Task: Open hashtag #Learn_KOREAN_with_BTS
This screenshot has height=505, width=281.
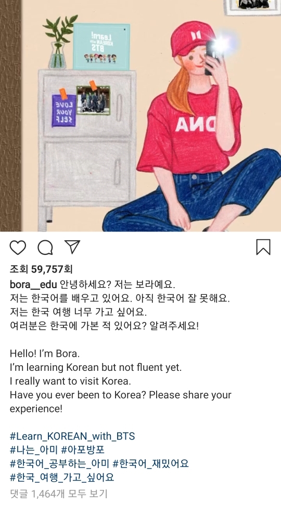Action: 72,436
